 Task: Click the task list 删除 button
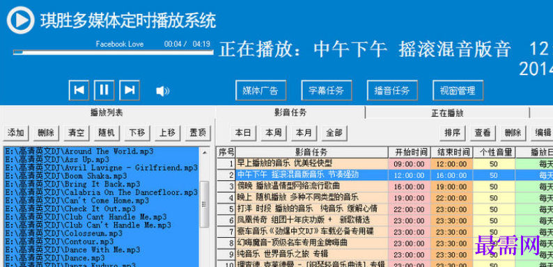[x=513, y=133]
